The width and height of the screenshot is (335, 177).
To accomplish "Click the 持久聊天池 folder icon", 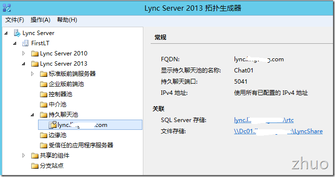I will (43, 115).
